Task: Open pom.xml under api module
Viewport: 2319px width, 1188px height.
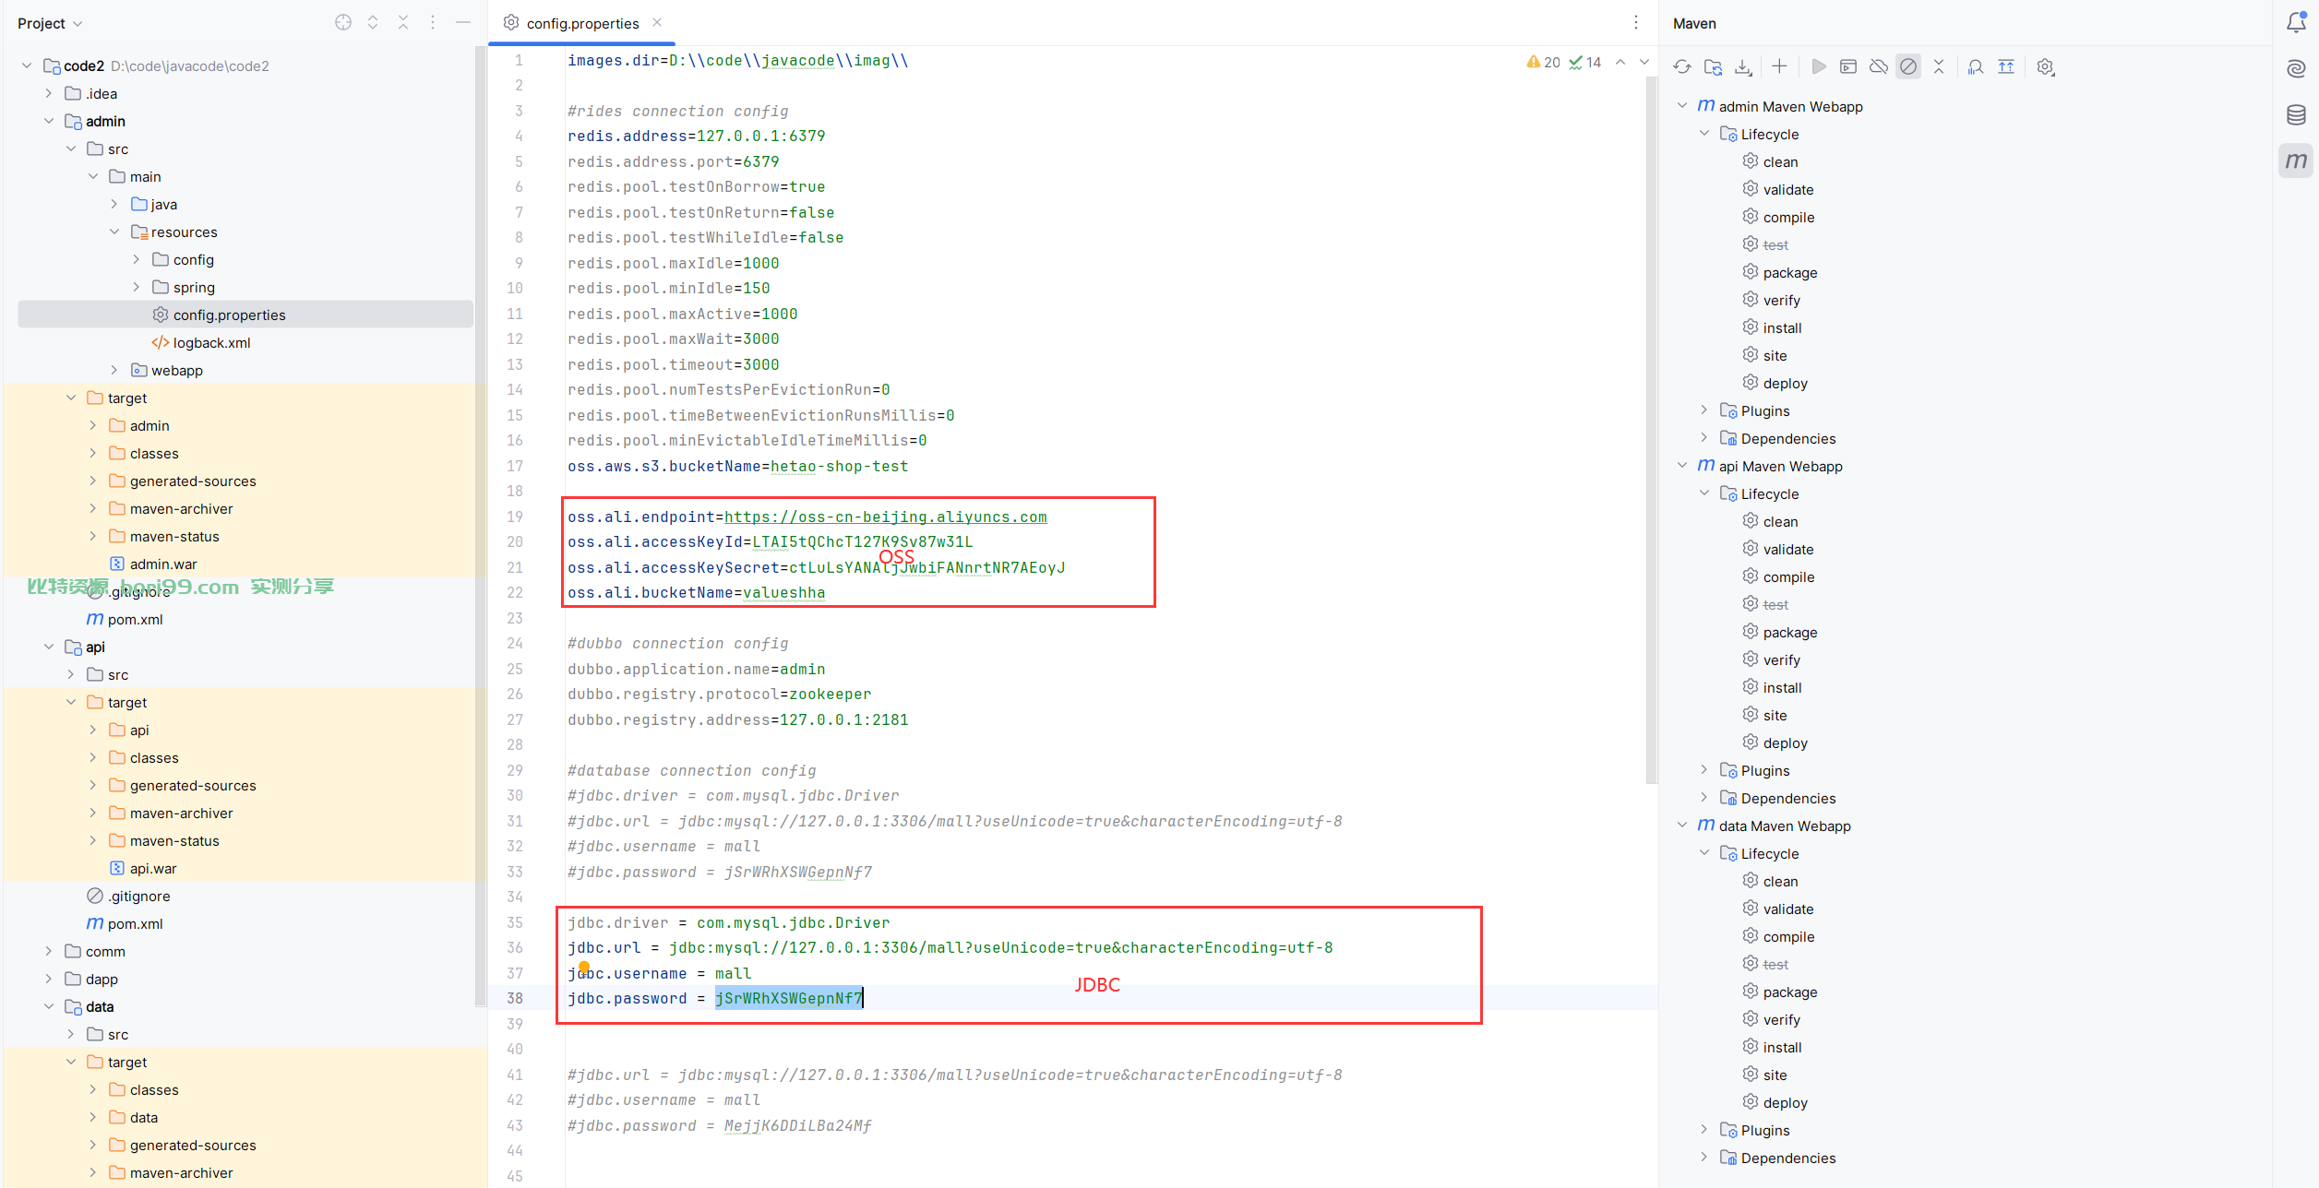Action: [x=135, y=923]
